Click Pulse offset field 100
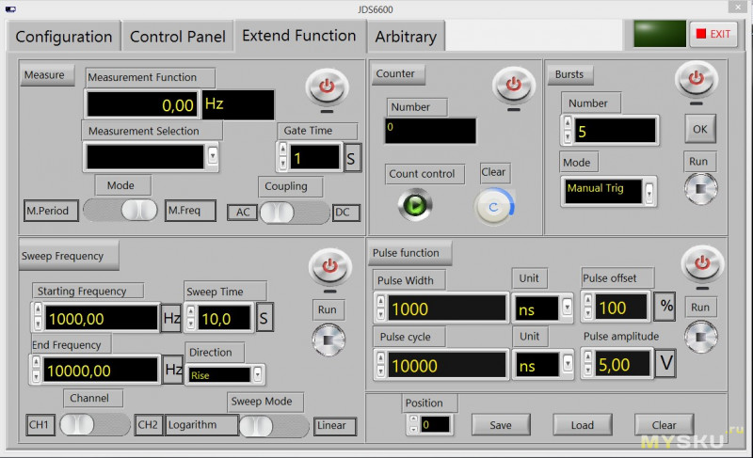753x458 pixels. [x=620, y=307]
